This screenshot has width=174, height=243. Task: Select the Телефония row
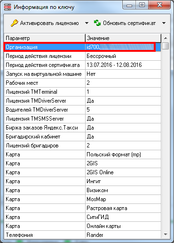coord(83,235)
